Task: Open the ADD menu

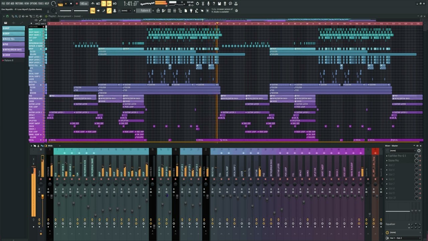Action: pyautogui.click(x=12, y=3)
